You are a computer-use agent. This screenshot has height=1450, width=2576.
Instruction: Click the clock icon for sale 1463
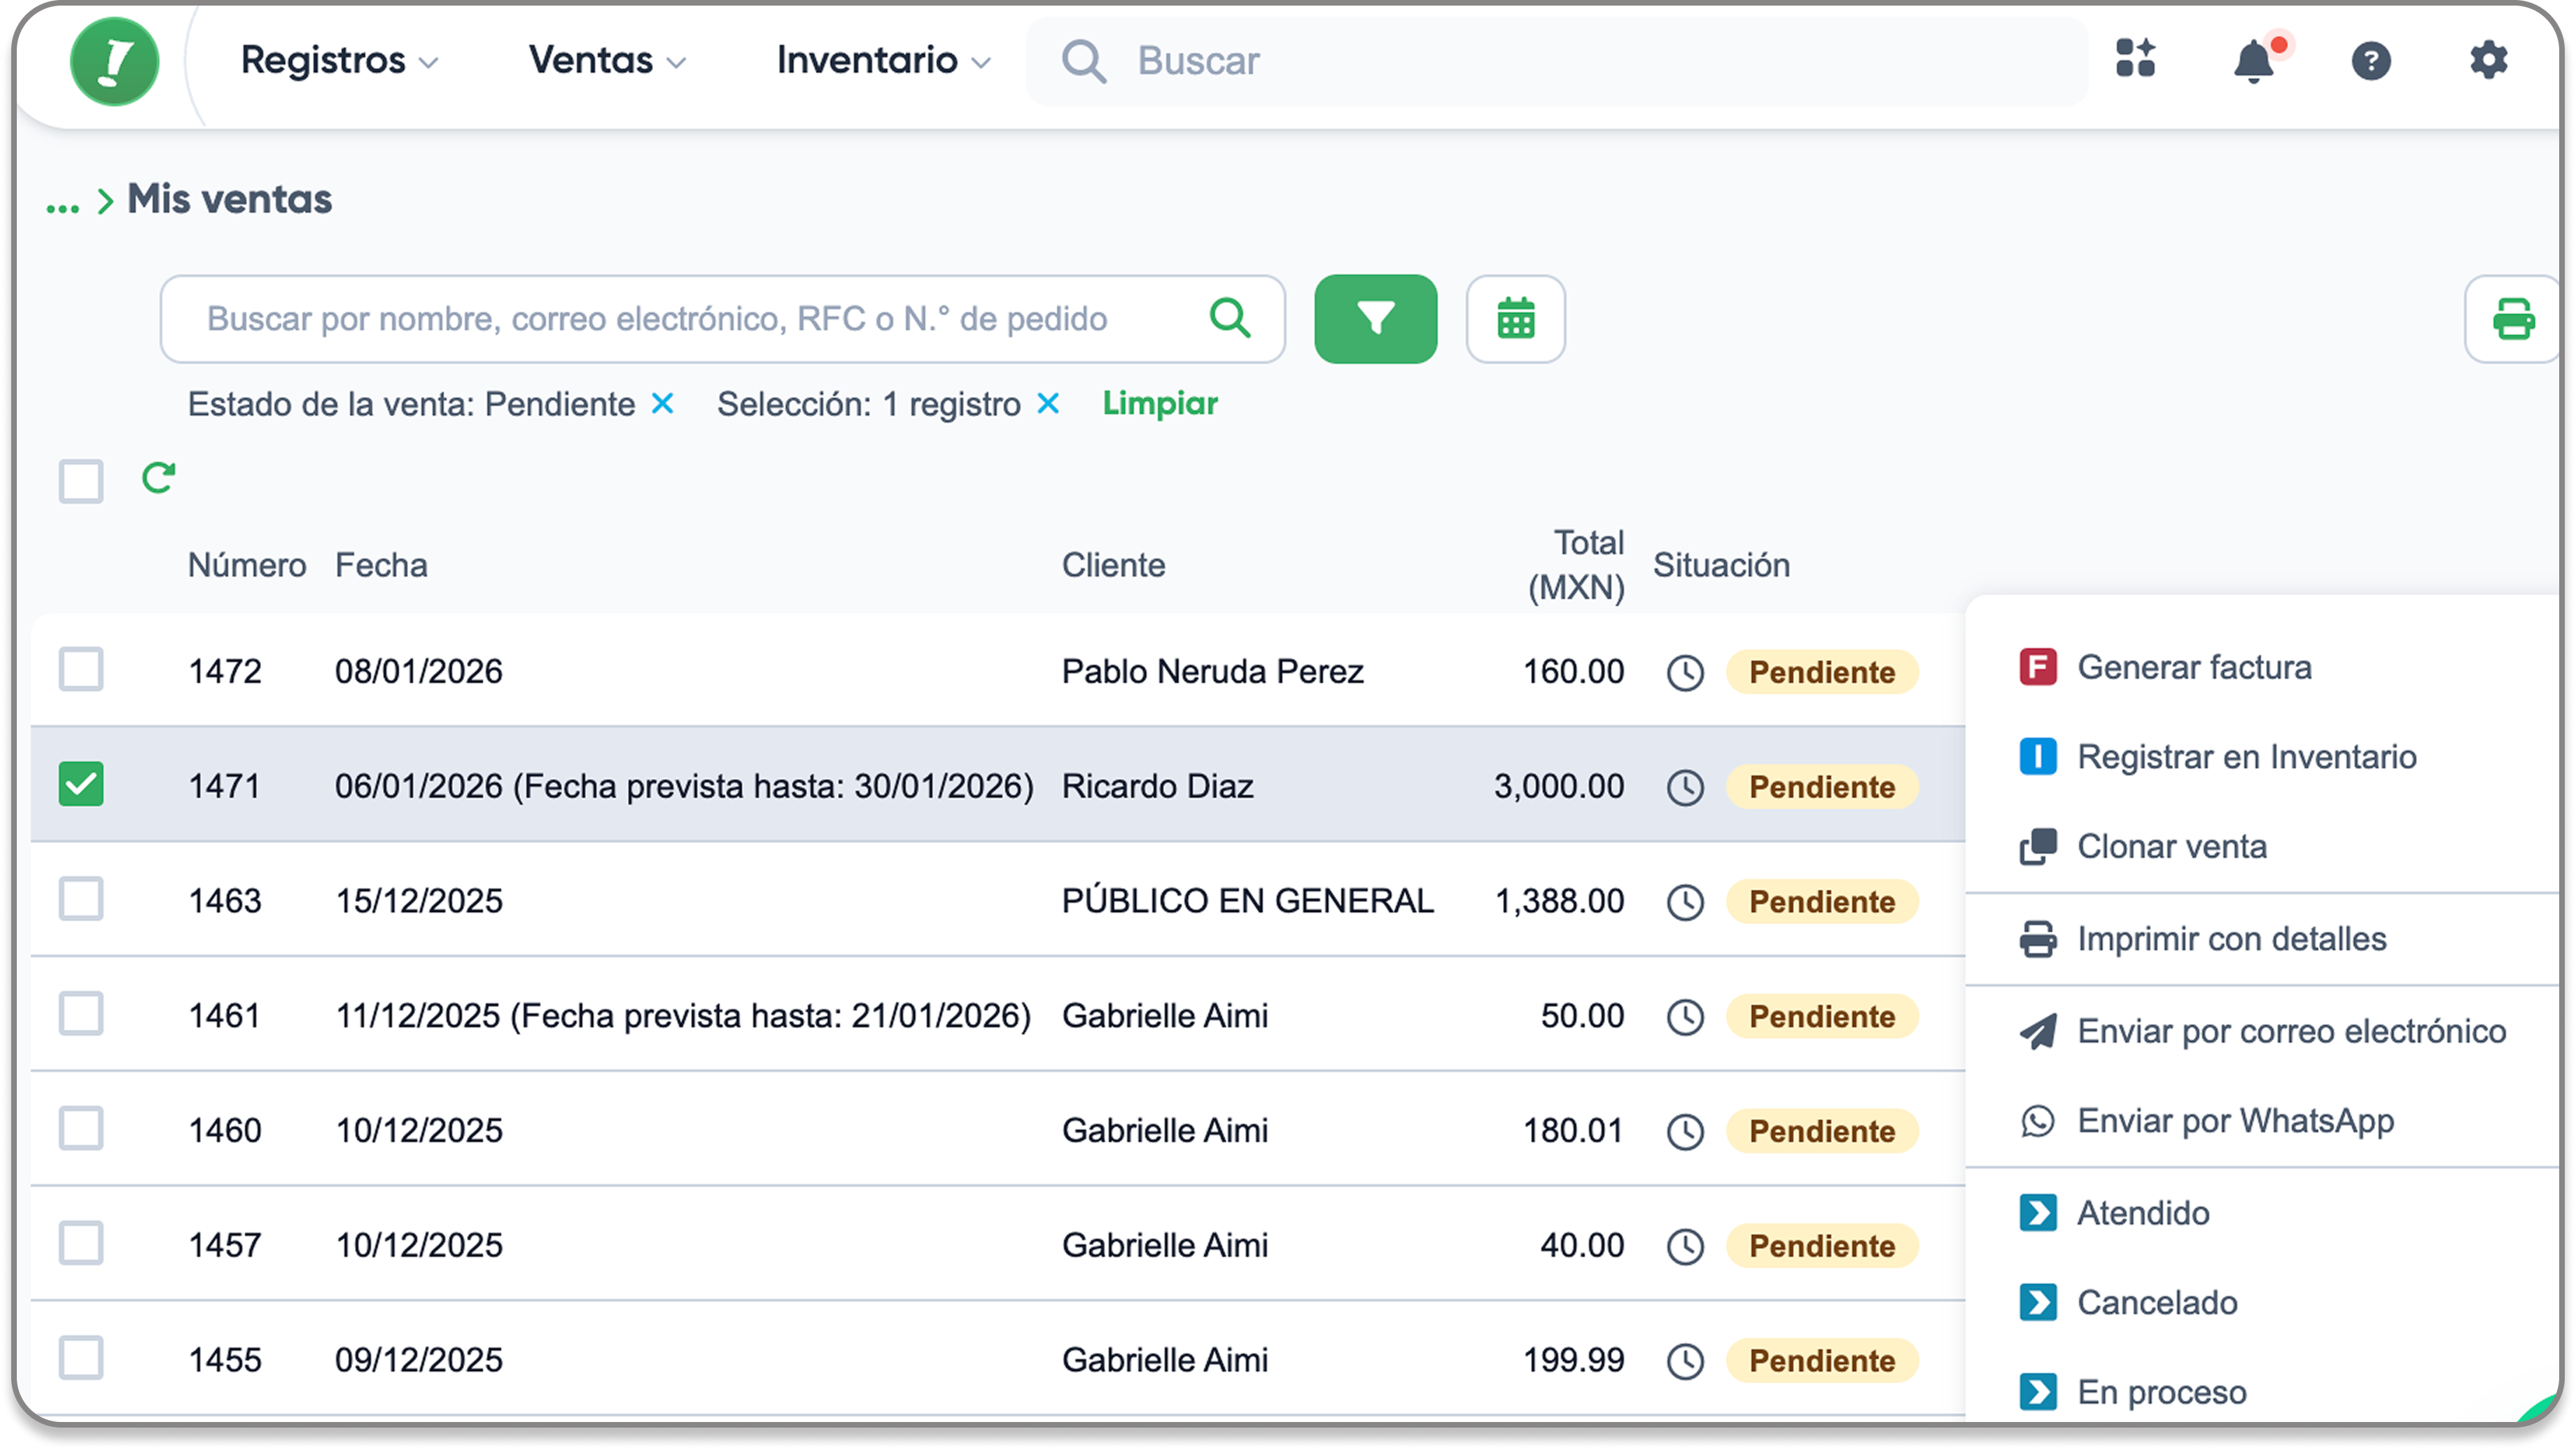click(1685, 903)
